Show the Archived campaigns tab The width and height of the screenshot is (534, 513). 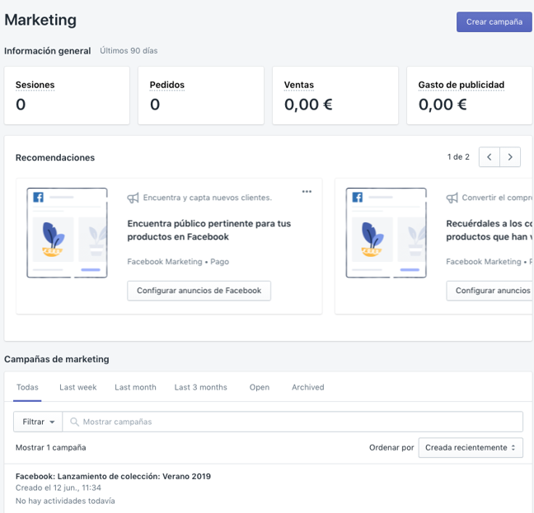[307, 387]
